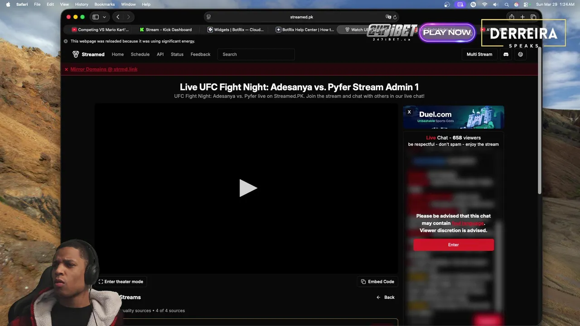Click the PLAY NOW overlay button
The height and width of the screenshot is (326, 580).
(447, 33)
